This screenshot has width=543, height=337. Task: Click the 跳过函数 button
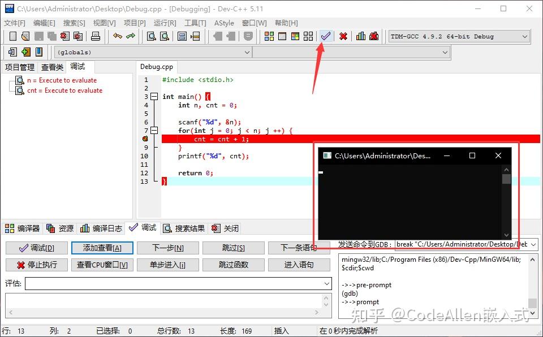click(234, 265)
